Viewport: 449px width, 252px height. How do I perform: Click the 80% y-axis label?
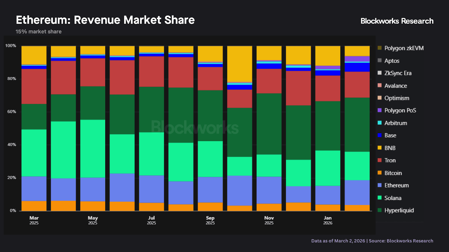12,79
